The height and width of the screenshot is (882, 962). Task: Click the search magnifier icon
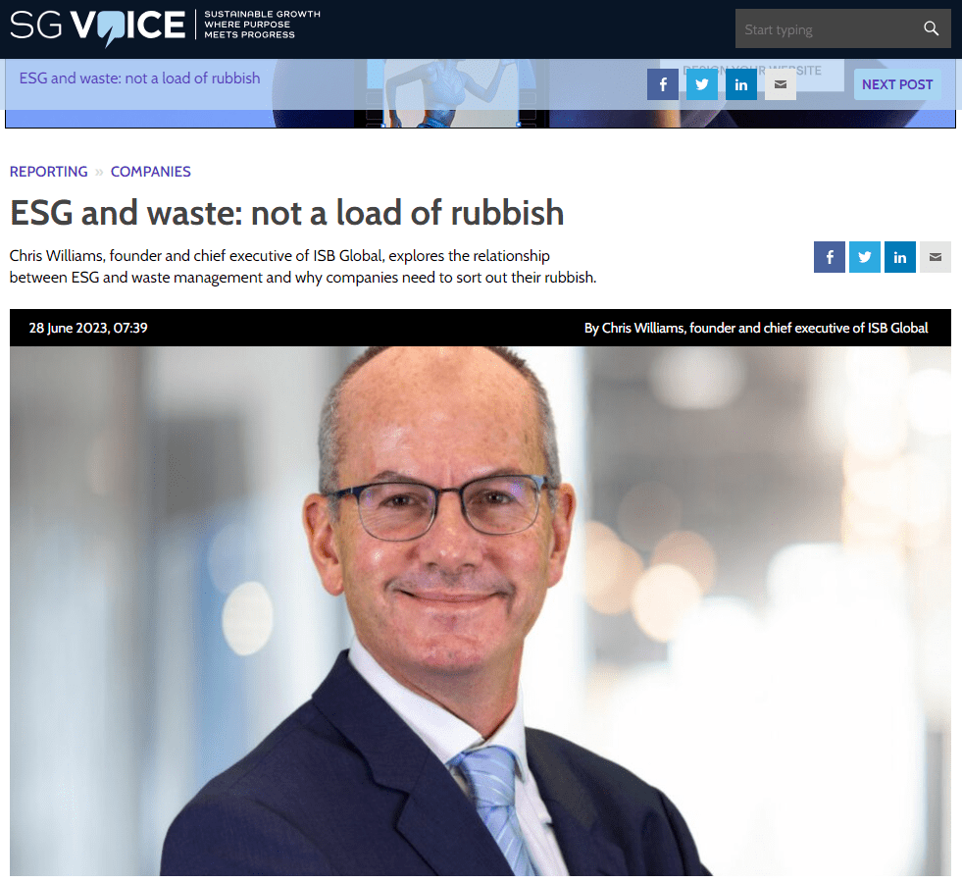click(931, 28)
